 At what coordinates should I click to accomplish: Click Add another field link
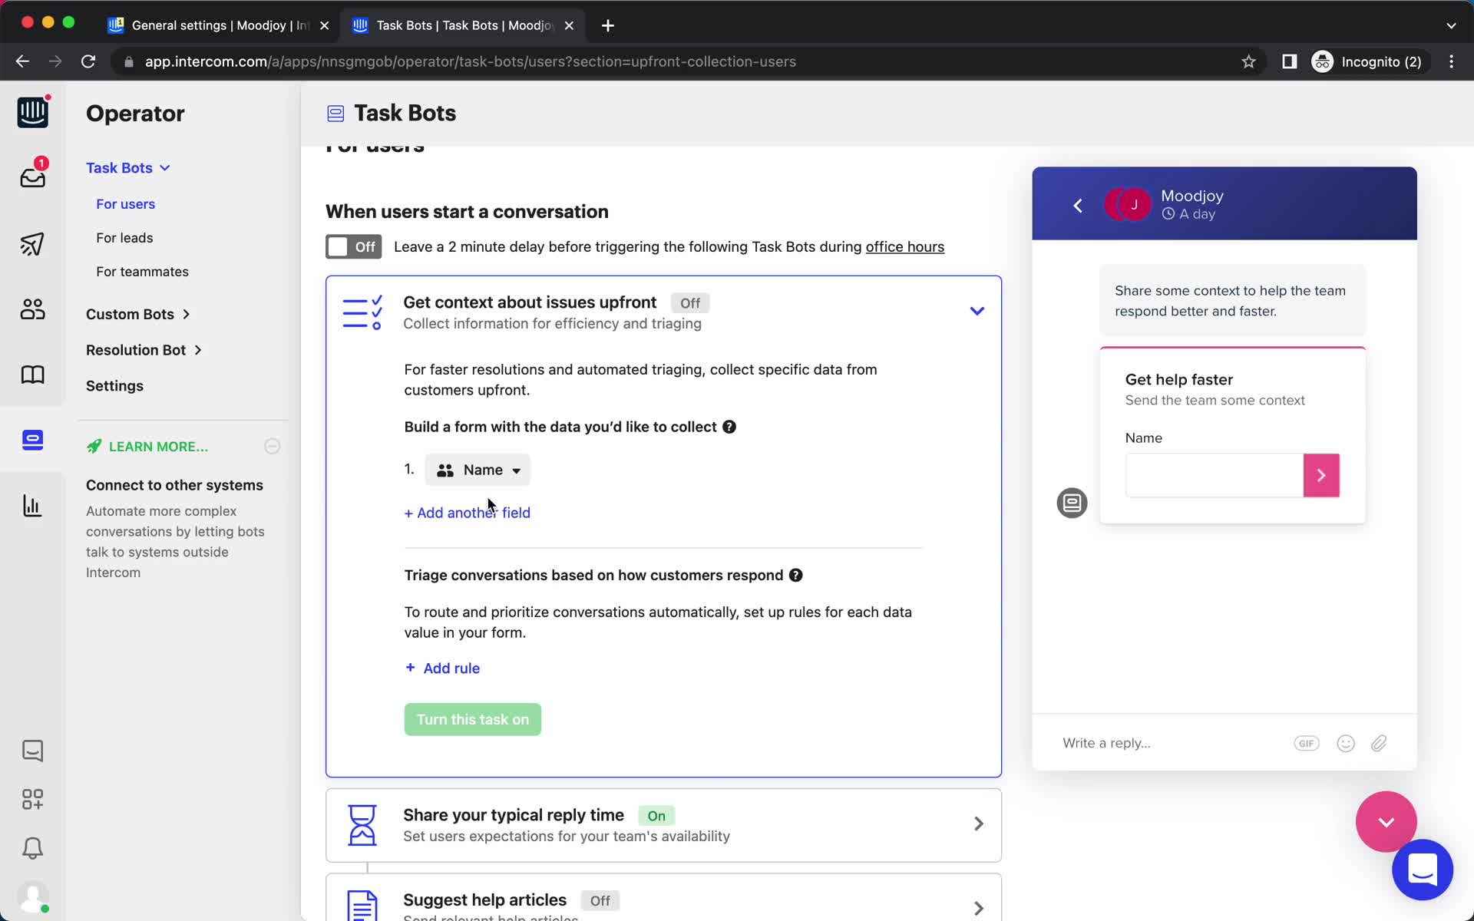click(467, 513)
